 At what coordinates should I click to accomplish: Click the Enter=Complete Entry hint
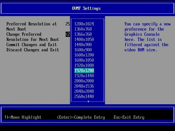81,117
